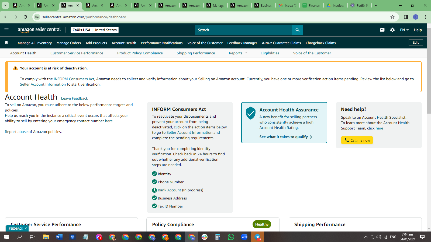View site information icon in address bar
Screen dimensions: 431x242
(37, 17)
